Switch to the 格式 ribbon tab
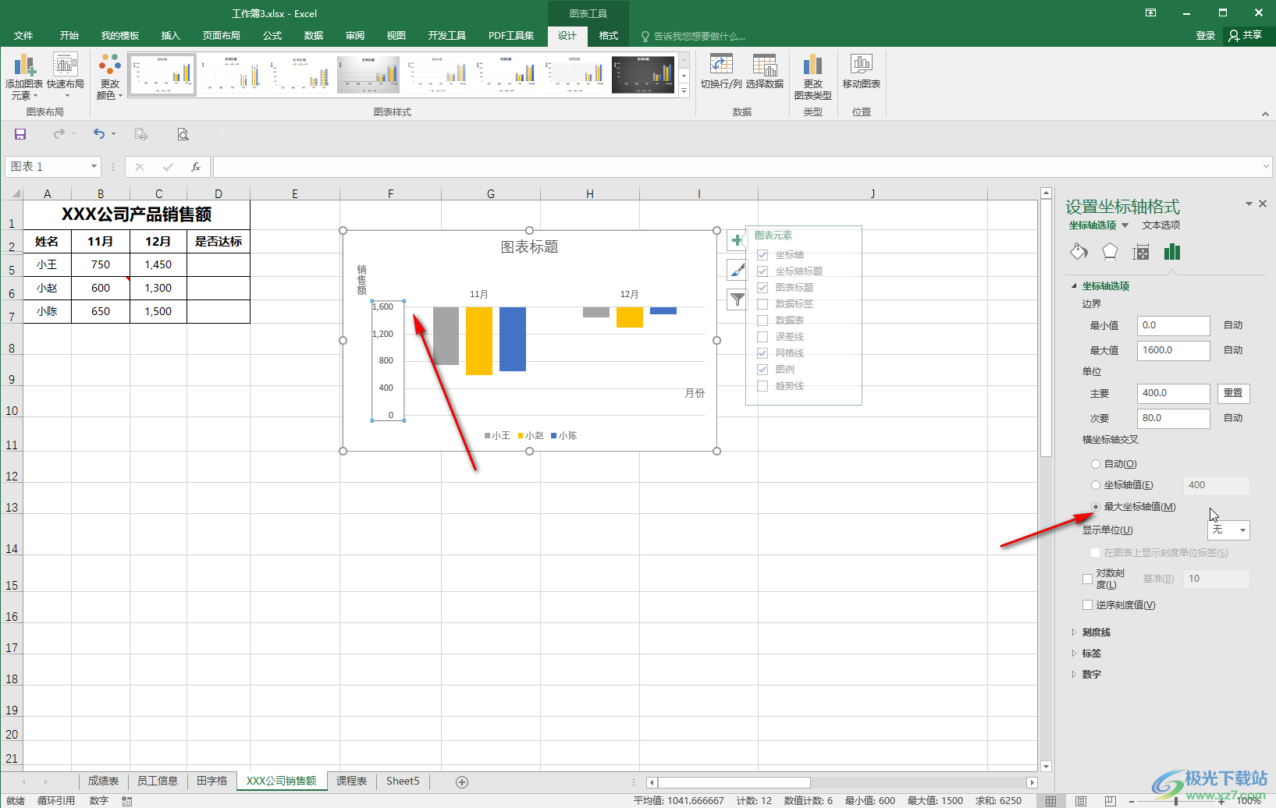Image resolution: width=1276 pixels, height=808 pixels. coord(609,36)
